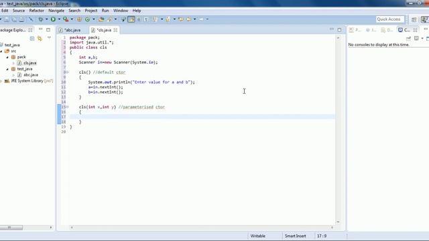Screen dimensions: 429x241
Task: Toggle code folding at line 8
Action: pos(67,72)
